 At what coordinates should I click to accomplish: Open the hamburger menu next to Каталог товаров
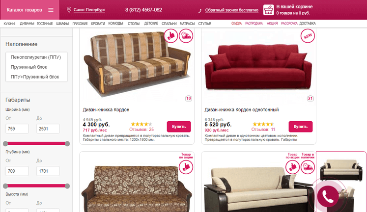tap(51, 10)
